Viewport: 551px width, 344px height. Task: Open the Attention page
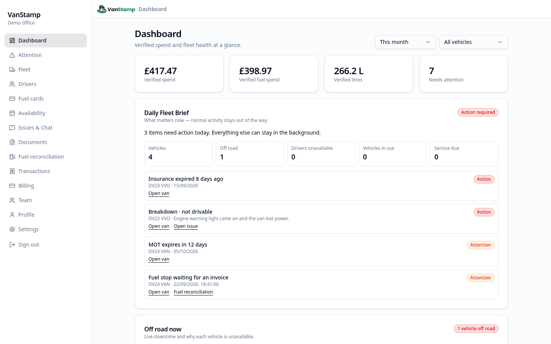[46, 55]
